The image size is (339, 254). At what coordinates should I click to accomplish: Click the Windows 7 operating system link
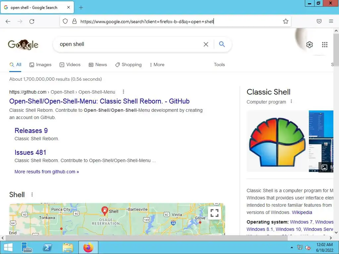tap(301, 222)
